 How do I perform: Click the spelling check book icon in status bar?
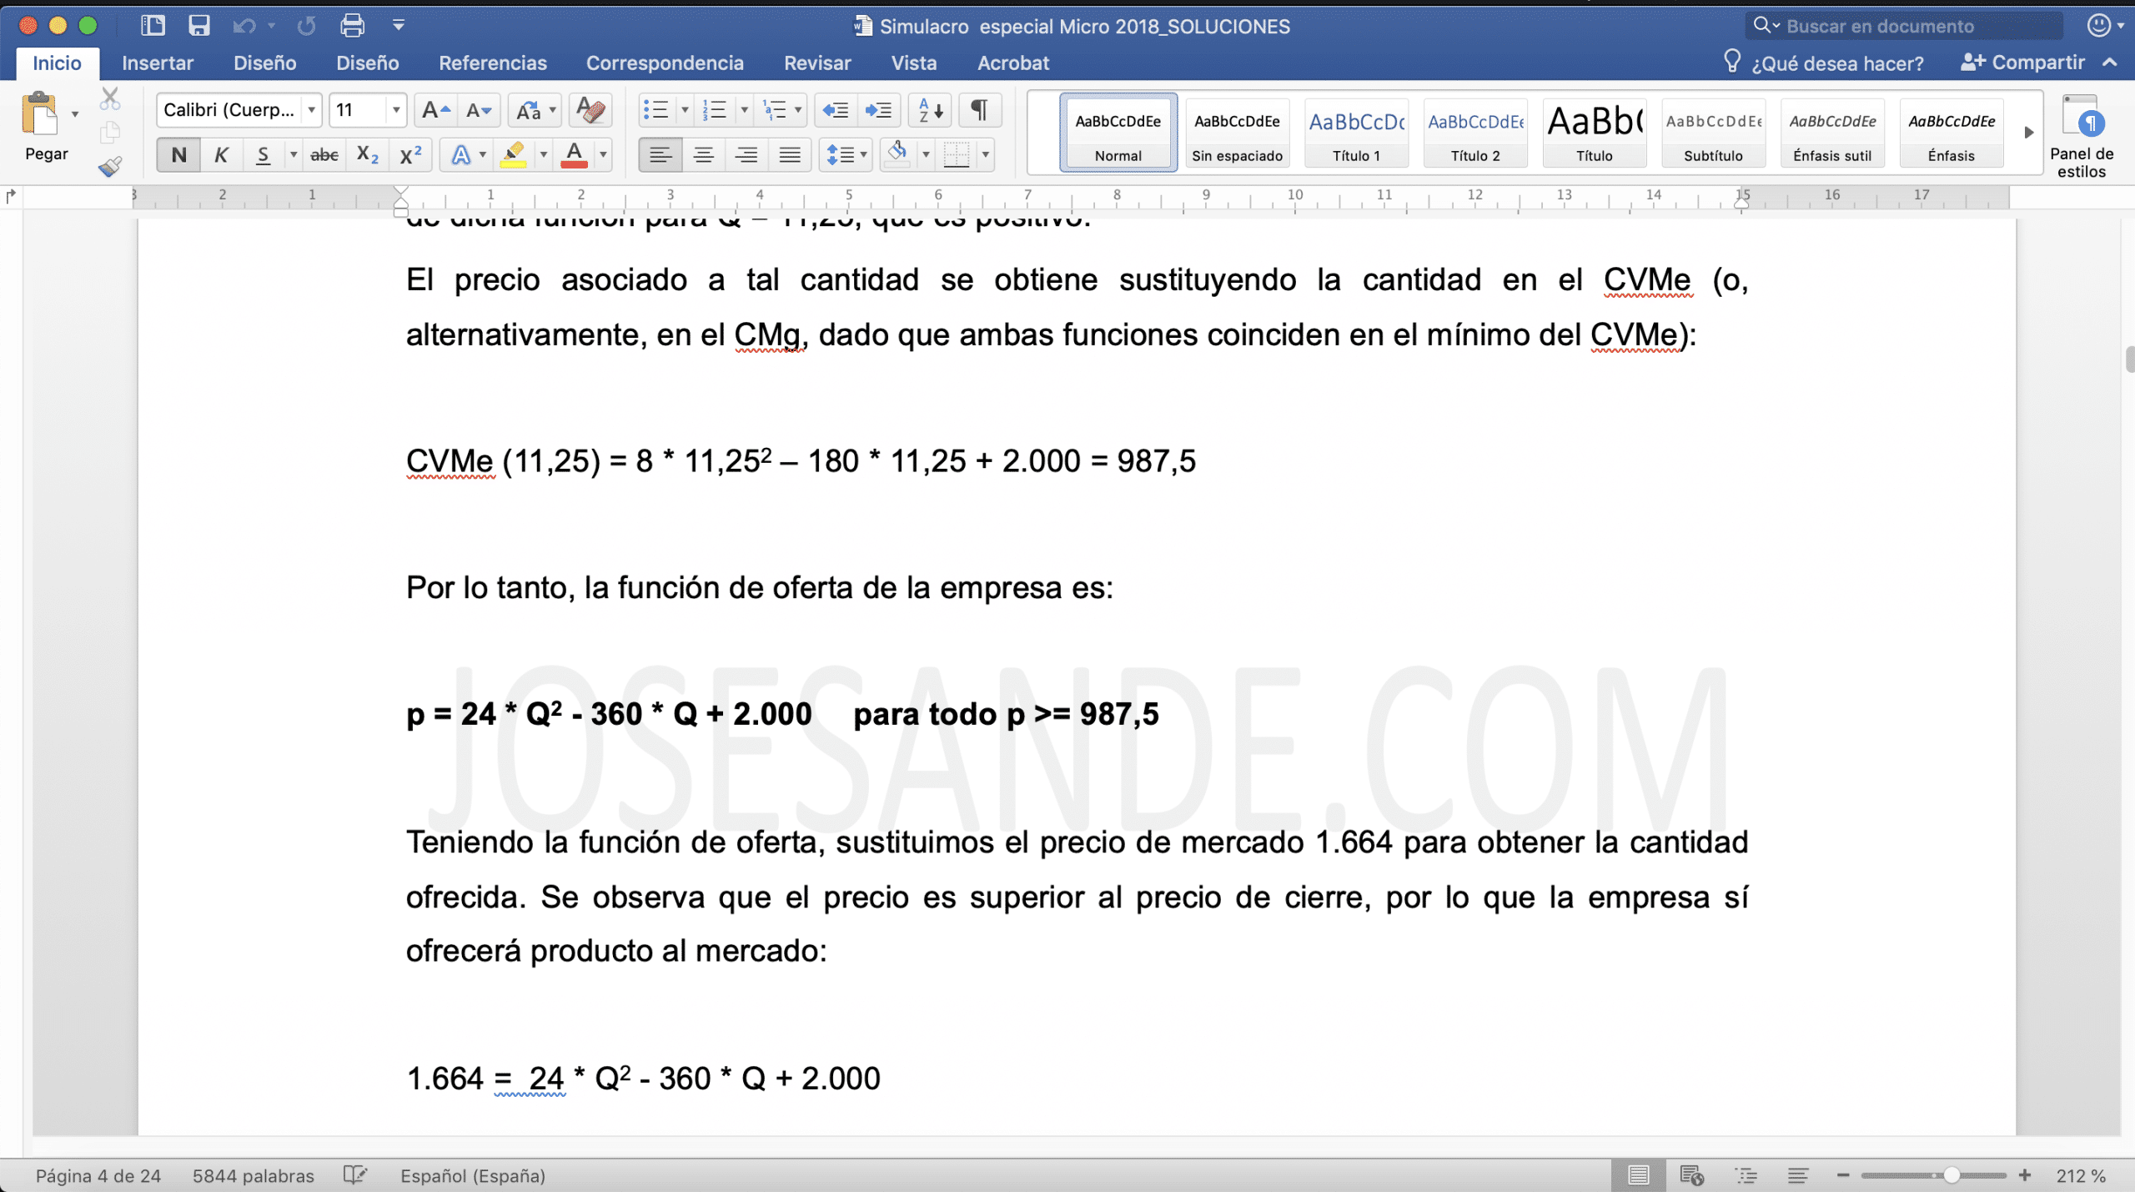point(355,1174)
